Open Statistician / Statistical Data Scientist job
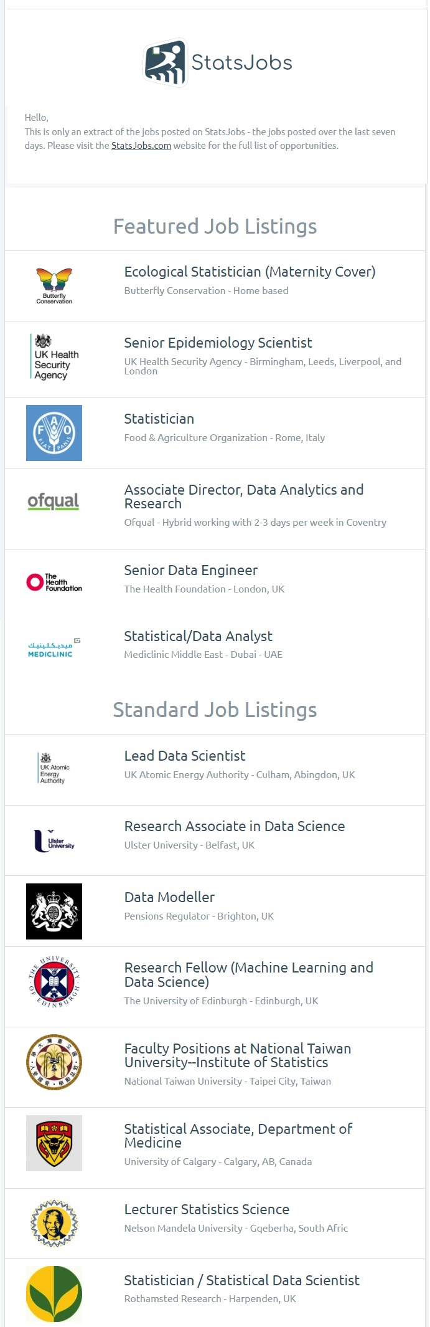 241,1280
